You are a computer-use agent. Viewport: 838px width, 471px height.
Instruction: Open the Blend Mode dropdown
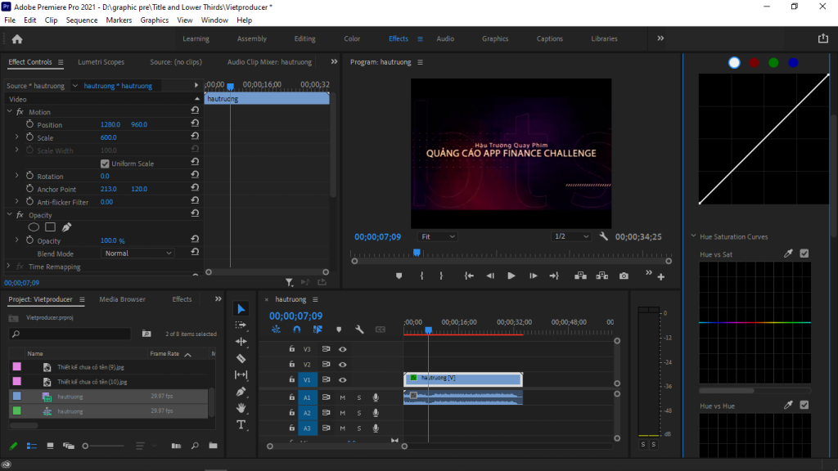[137, 252]
